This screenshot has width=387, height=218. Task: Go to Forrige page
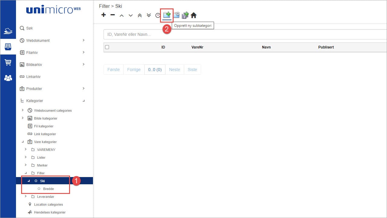coord(134,70)
